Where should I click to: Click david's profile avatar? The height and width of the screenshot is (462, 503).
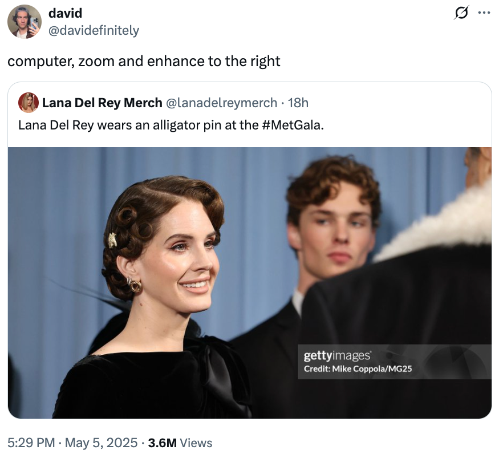[24, 22]
